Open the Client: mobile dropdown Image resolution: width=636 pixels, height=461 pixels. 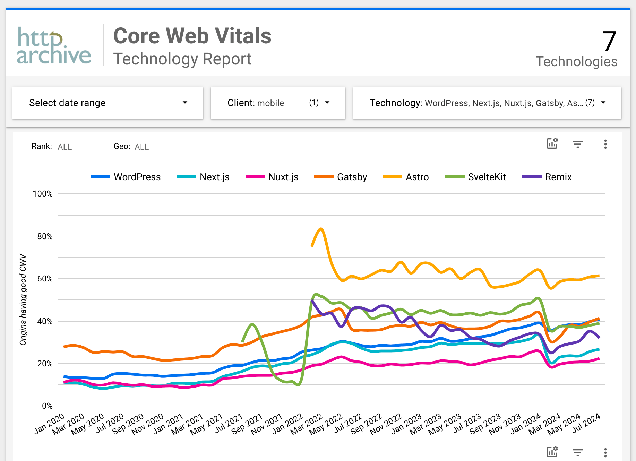[x=278, y=103]
